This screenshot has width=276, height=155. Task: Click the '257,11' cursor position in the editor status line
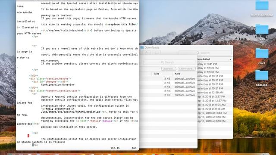coord(115,148)
